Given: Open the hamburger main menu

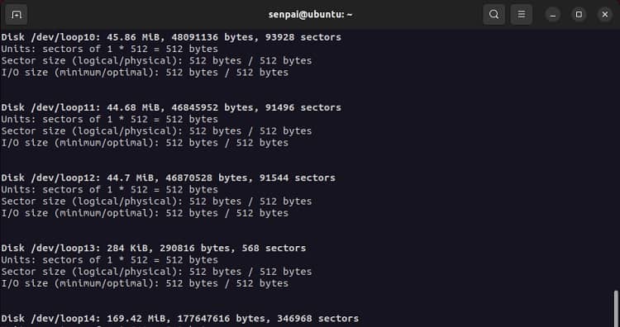Looking at the screenshot, I should (x=521, y=15).
